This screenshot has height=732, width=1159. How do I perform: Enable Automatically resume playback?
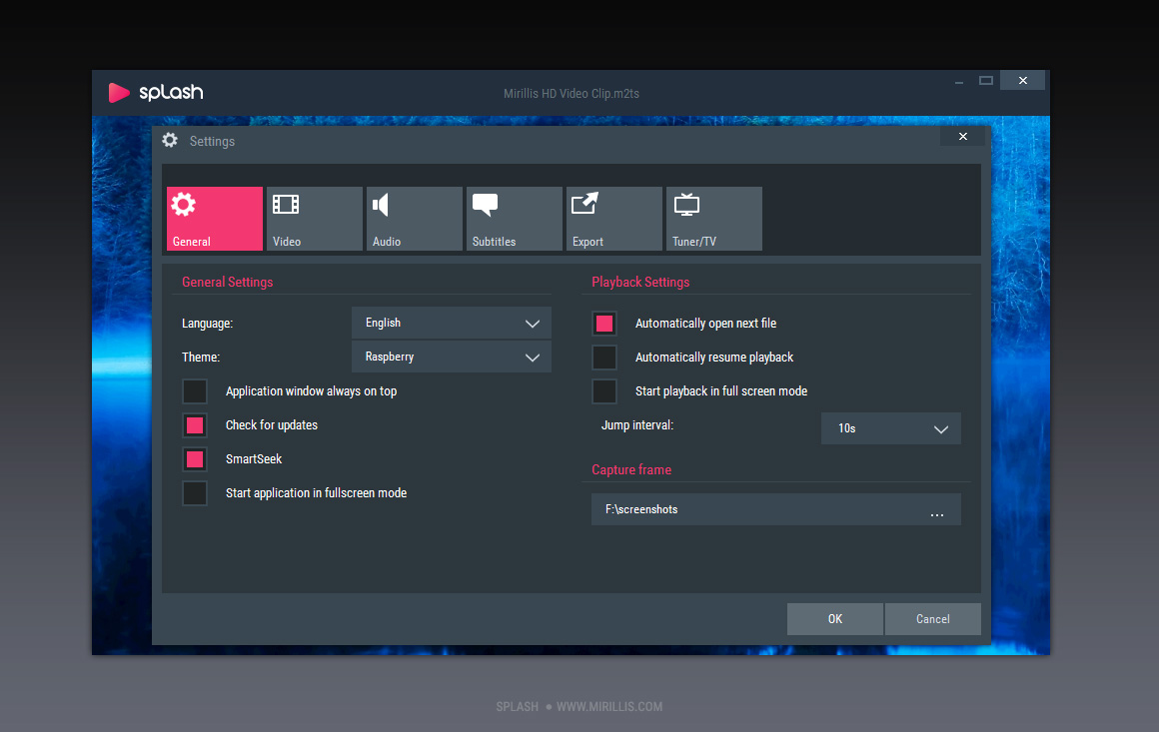[x=604, y=358]
